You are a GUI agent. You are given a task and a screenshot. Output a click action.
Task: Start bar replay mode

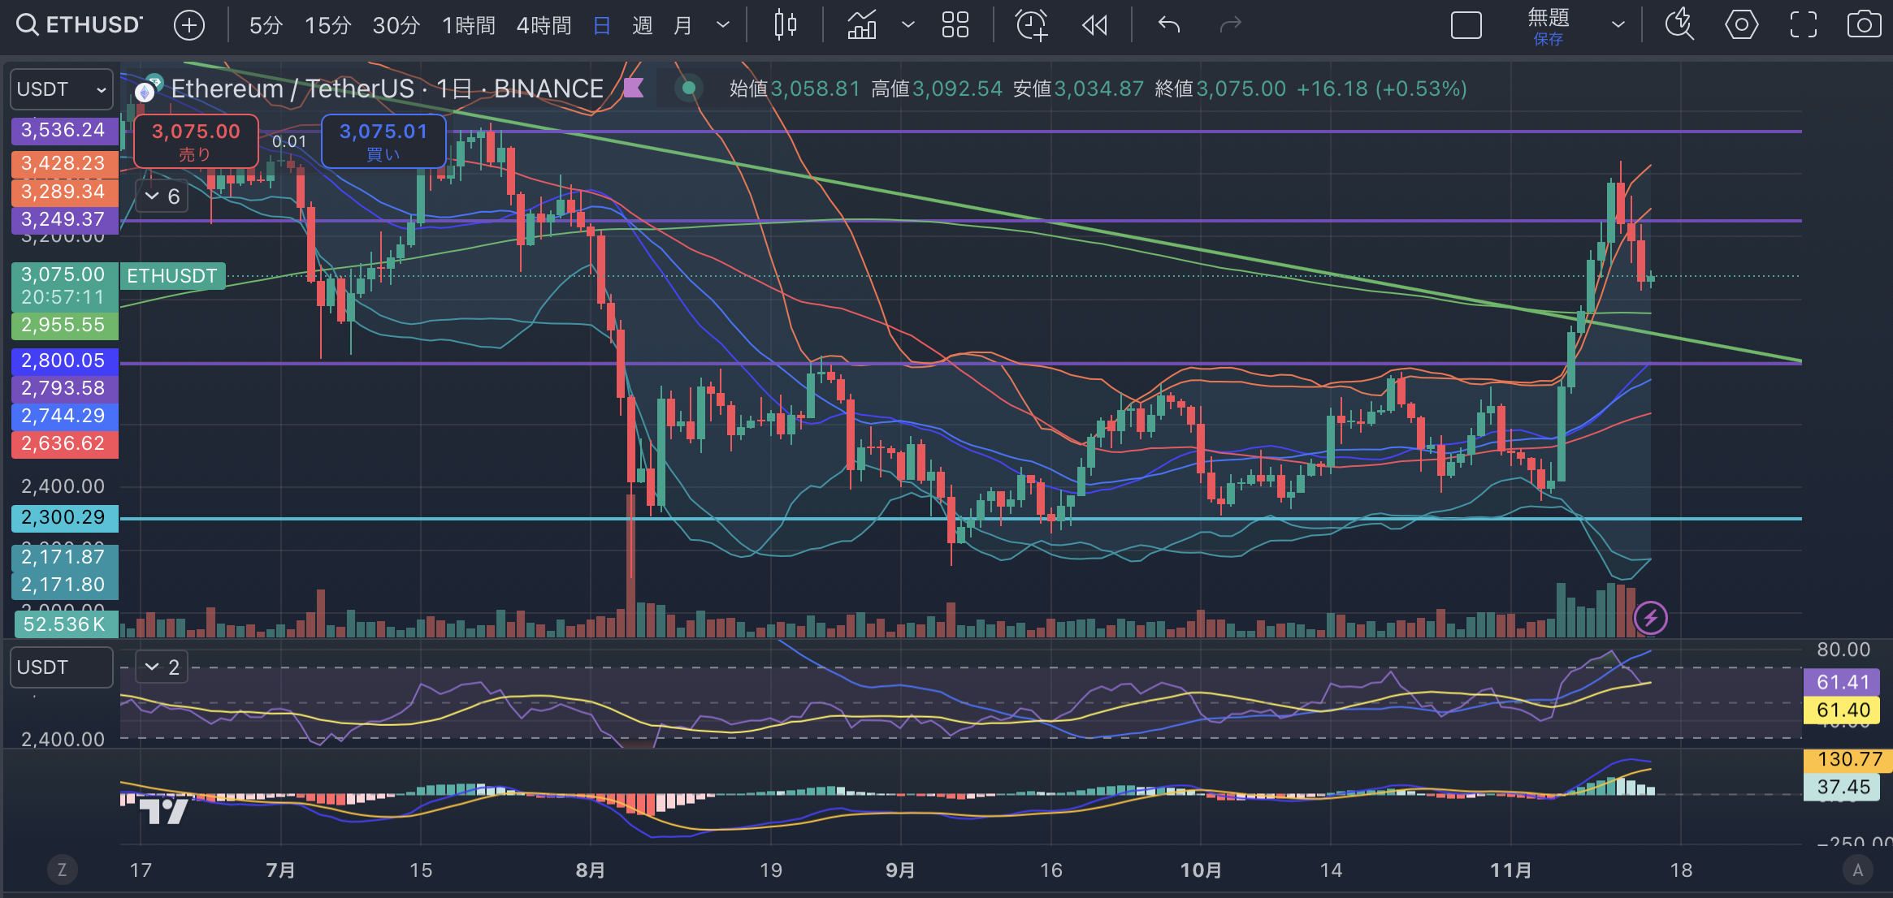[1094, 25]
